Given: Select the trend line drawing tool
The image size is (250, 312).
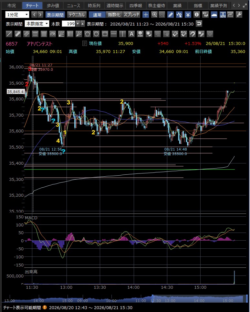Looking at the screenshot, I should pos(9,34).
